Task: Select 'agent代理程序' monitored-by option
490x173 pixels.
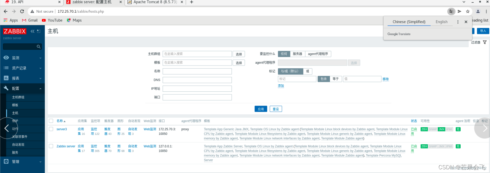Action: coord(318,54)
